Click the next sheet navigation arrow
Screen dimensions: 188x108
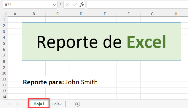click(x=17, y=104)
